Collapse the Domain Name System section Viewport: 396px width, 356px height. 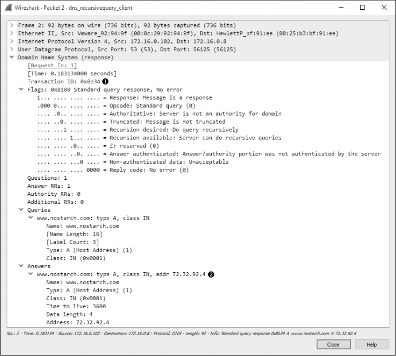(x=12, y=57)
